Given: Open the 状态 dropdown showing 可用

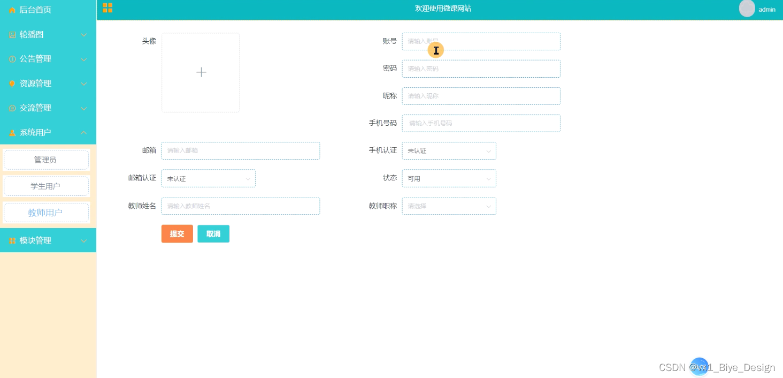Looking at the screenshot, I should click(449, 178).
